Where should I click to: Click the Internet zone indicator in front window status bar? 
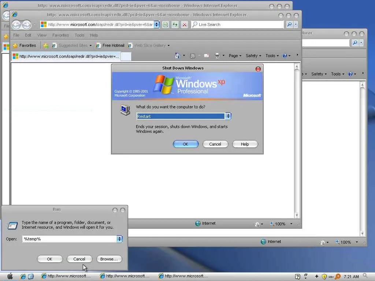tap(205, 224)
